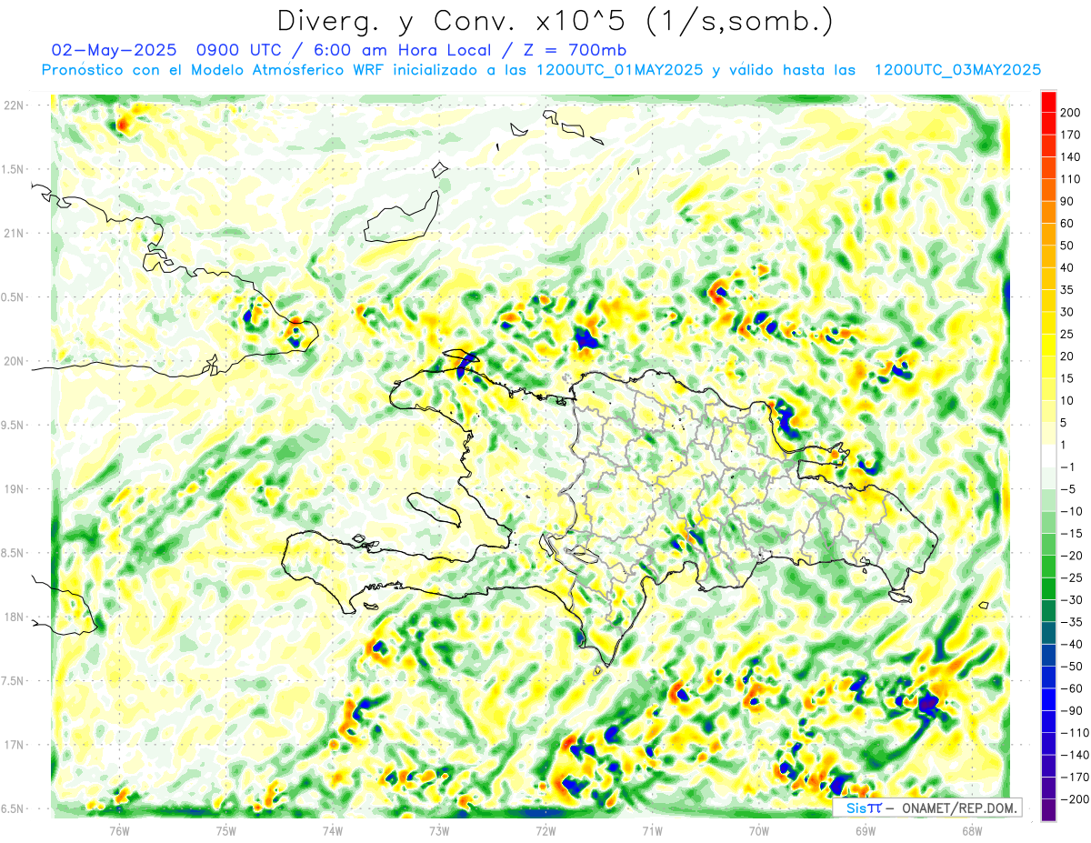Click the "68W" longitude label

(x=972, y=830)
